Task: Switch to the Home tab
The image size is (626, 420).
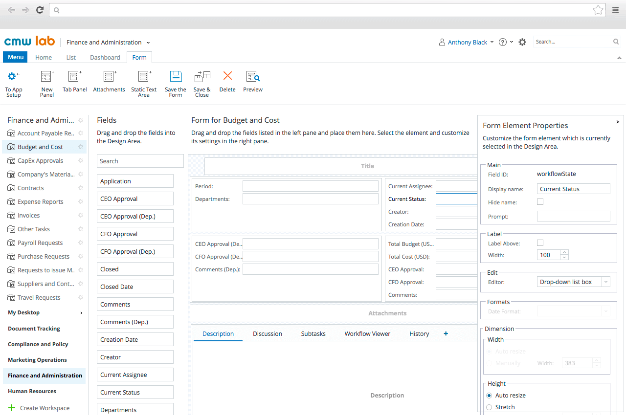Action: tap(44, 57)
